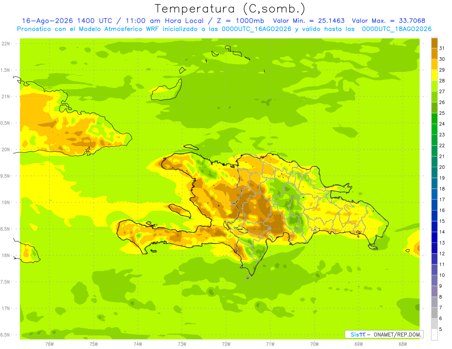Click the '0.5N' latitude label
The height and width of the screenshot is (349, 452).
[x=5, y=123]
